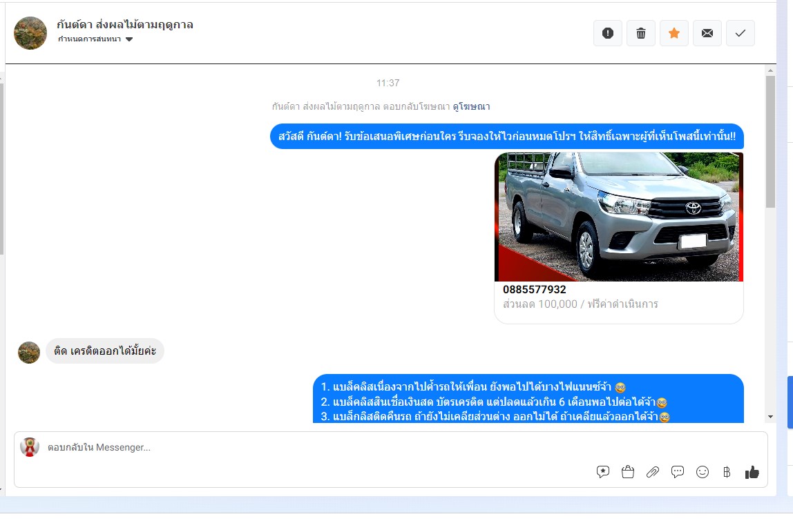Click the chat scrollbar up arrow
The image size is (793, 532).
click(x=770, y=71)
